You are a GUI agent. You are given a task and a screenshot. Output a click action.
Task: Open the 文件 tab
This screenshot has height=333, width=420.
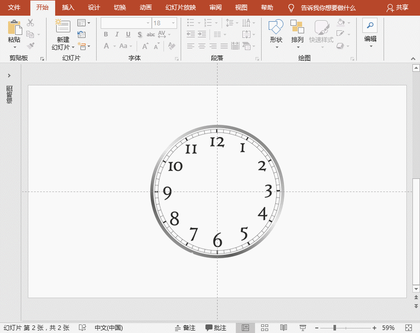click(14, 8)
